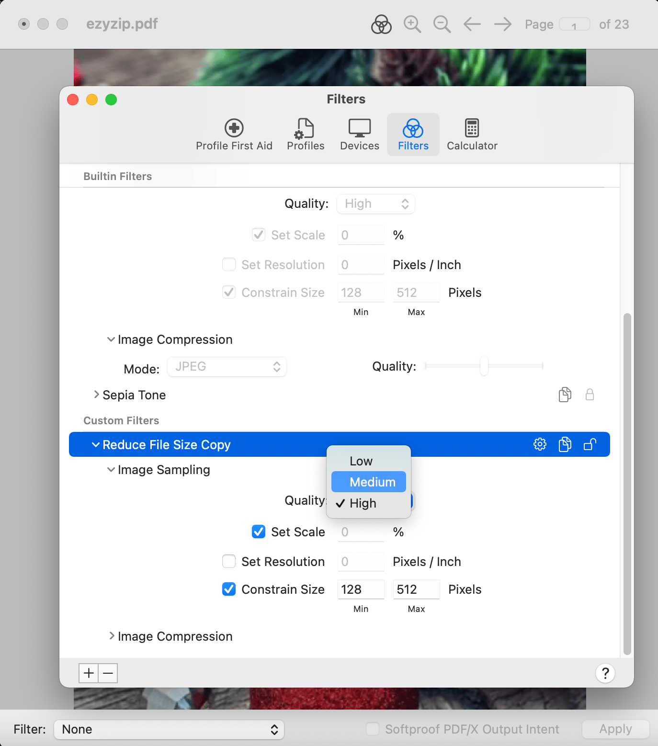Image resolution: width=658 pixels, height=746 pixels.
Task: Expand the Sepia Tone filter
Action: click(x=97, y=395)
